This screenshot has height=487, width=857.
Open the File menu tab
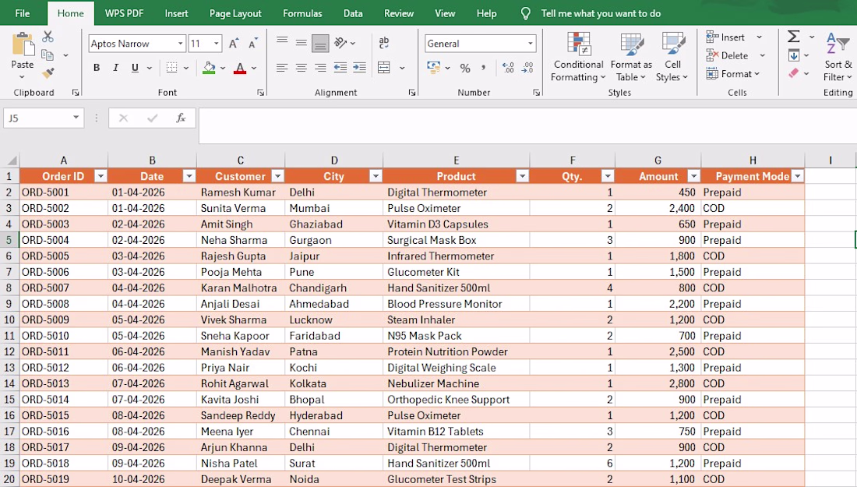[23, 13]
